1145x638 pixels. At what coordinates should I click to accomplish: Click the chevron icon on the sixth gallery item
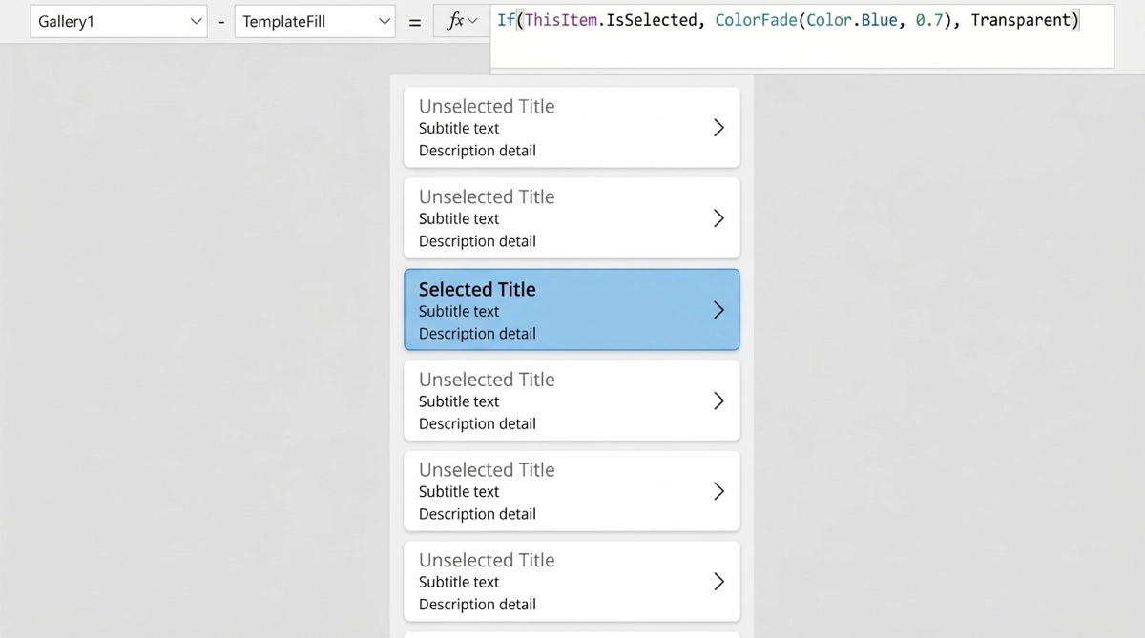click(718, 582)
